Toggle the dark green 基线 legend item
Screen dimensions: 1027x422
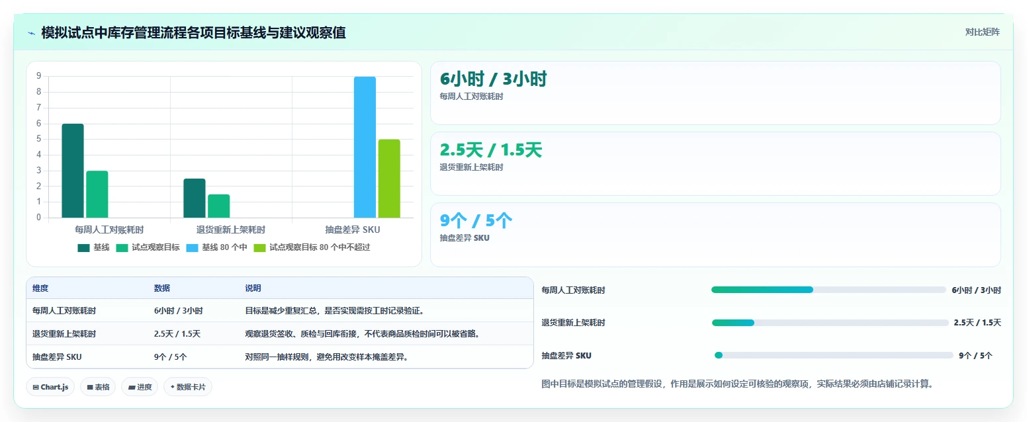point(93,247)
